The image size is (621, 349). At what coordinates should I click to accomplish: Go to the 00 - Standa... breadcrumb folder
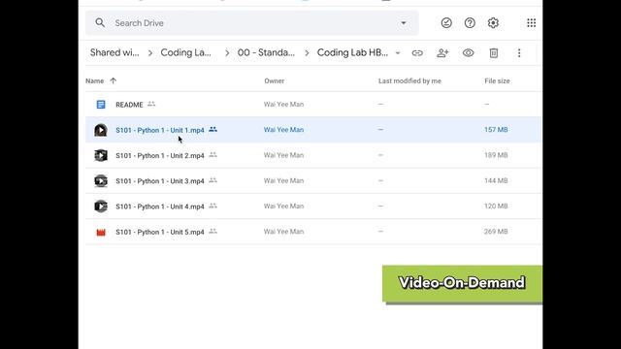[266, 52]
